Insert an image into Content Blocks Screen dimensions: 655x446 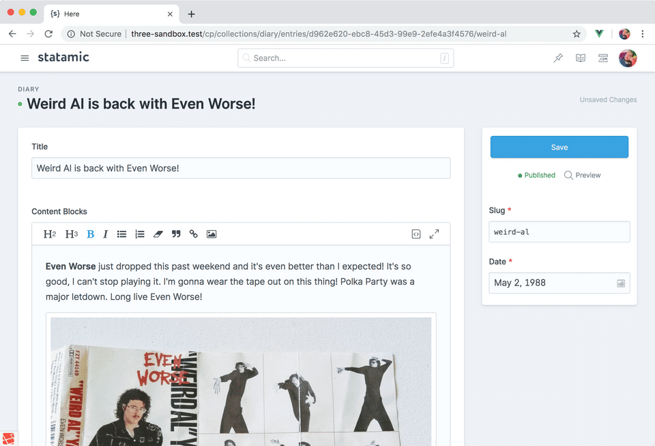click(x=212, y=234)
